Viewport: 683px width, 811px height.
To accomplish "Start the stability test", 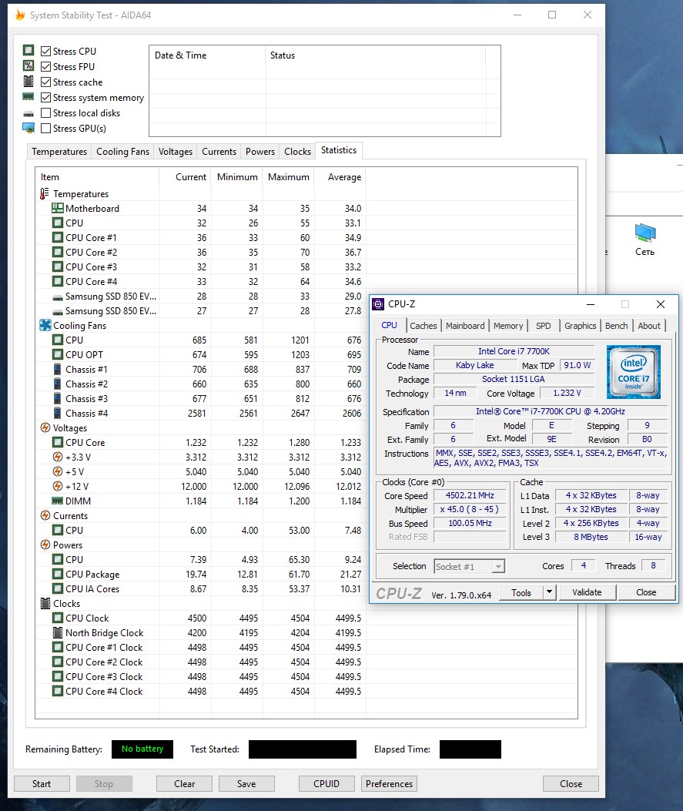I will 42,783.
